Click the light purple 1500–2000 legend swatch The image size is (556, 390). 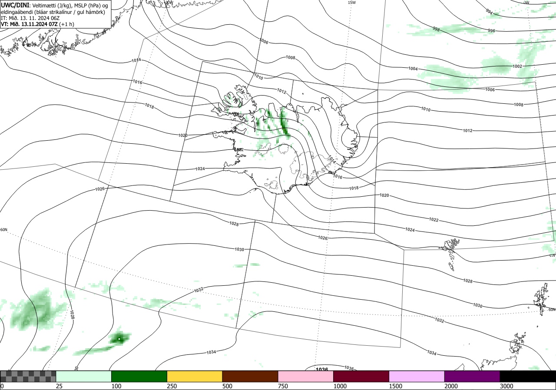417,376
